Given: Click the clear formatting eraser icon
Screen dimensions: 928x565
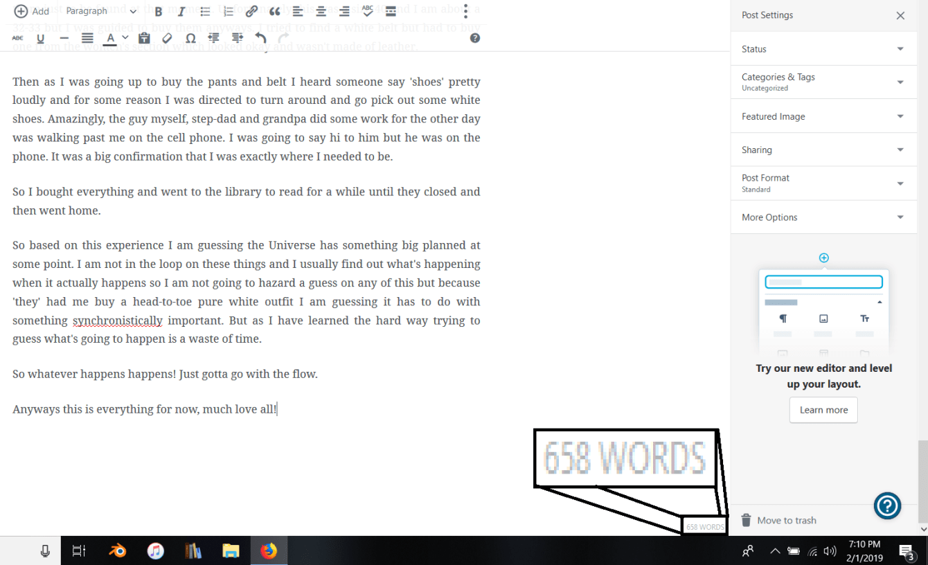Looking at the screenshot, I should tap(167, 39).
